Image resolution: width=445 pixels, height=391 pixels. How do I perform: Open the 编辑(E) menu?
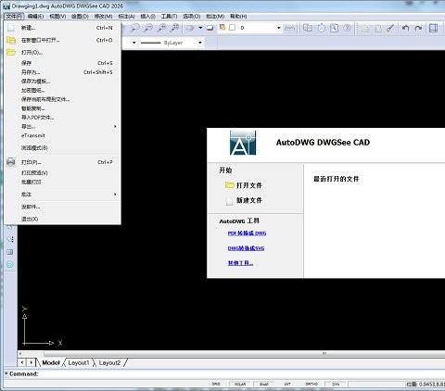tap(35, 16)
